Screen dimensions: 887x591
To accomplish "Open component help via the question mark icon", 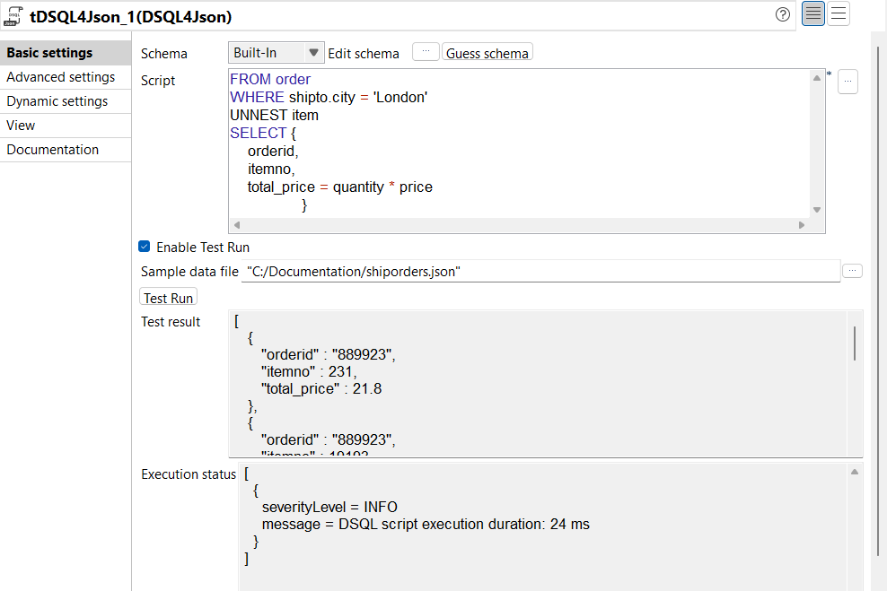I will point(782,14).
